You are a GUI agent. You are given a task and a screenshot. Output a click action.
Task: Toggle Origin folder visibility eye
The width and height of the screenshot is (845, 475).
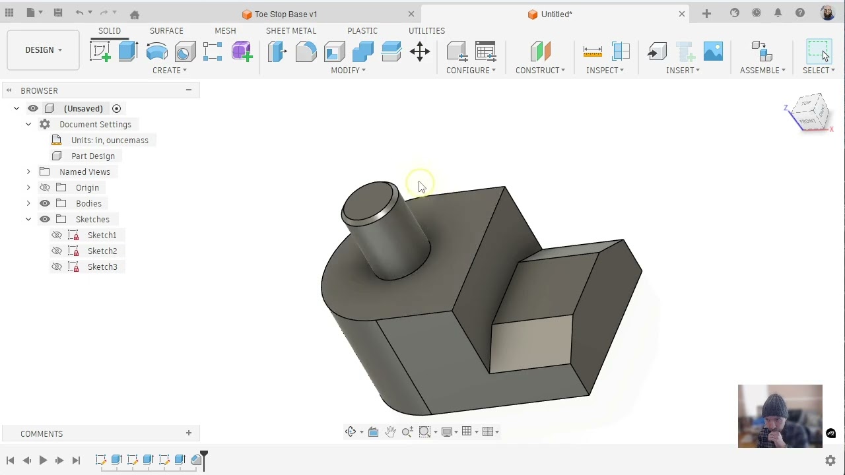click(45, 187)
